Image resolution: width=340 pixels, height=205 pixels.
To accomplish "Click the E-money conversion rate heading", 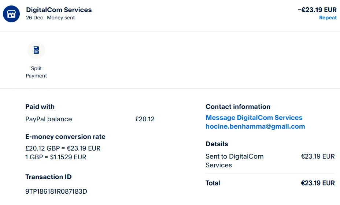I will pos(65,137).
